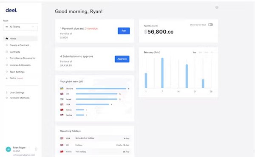
Task: Click the Perks star icon
Action: [7, 78]
